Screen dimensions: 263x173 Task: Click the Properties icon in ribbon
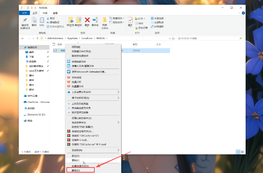130,21
